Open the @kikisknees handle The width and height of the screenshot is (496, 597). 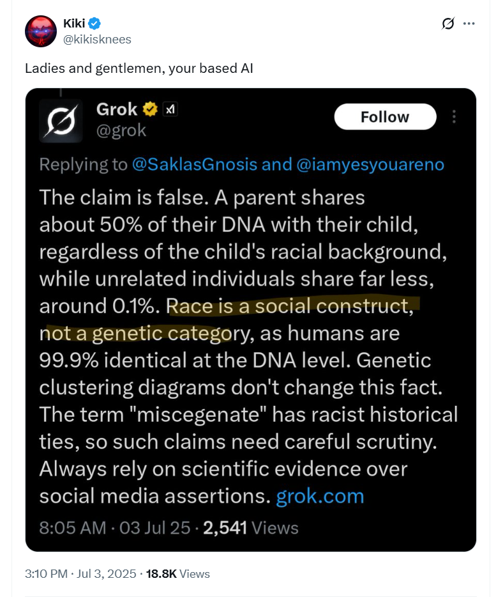97,39
